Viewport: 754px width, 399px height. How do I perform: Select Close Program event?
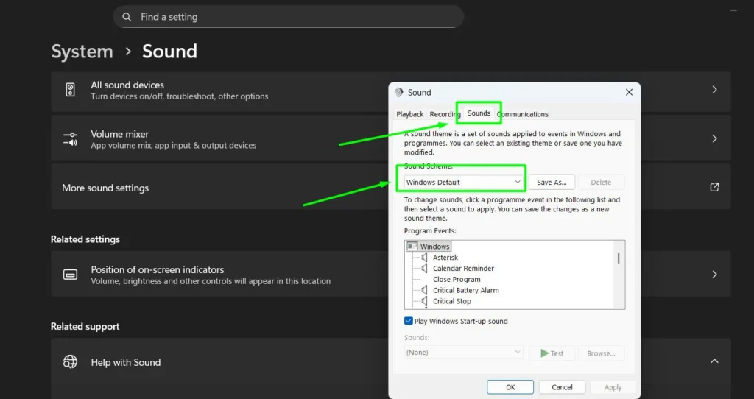tap(457, 279)
